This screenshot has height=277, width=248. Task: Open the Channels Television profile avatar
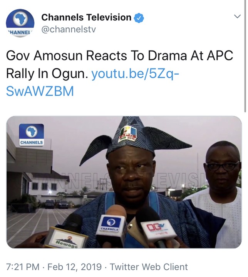(x=20, y=23)
